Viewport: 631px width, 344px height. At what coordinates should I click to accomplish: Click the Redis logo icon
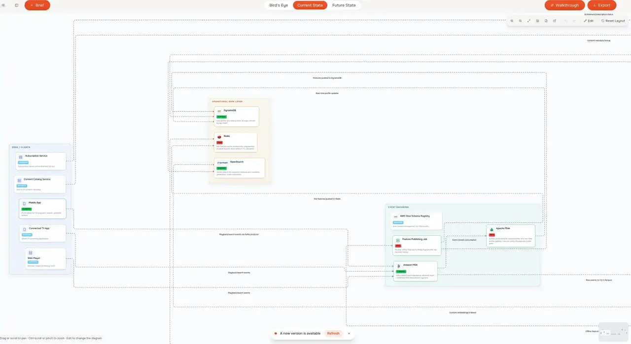pyautogui.click(x=219, y=137)
